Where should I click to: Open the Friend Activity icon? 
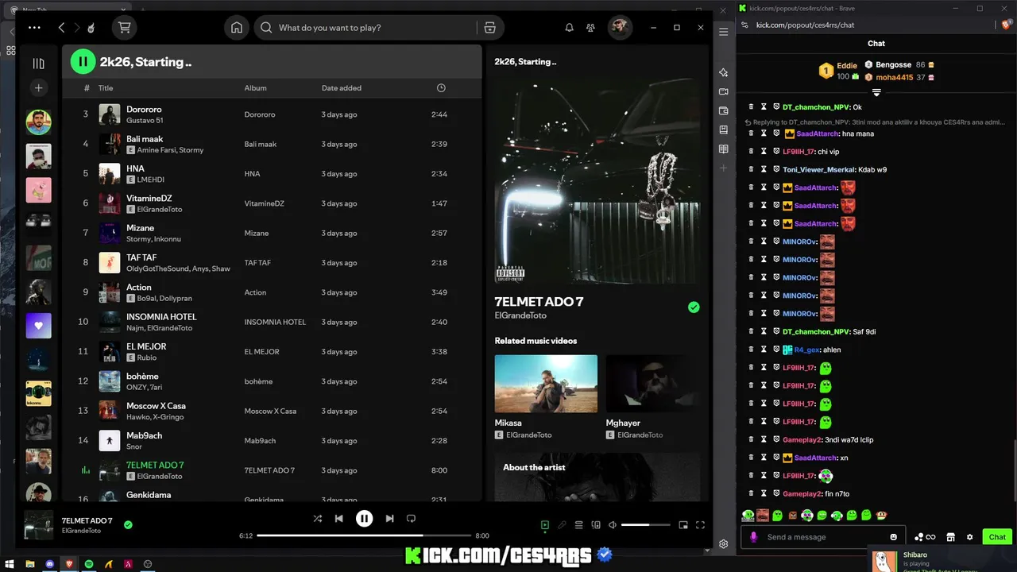[590, 27]
